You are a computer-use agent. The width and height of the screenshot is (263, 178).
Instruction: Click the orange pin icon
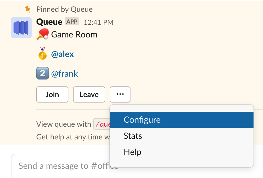click(x=28, y=9)
